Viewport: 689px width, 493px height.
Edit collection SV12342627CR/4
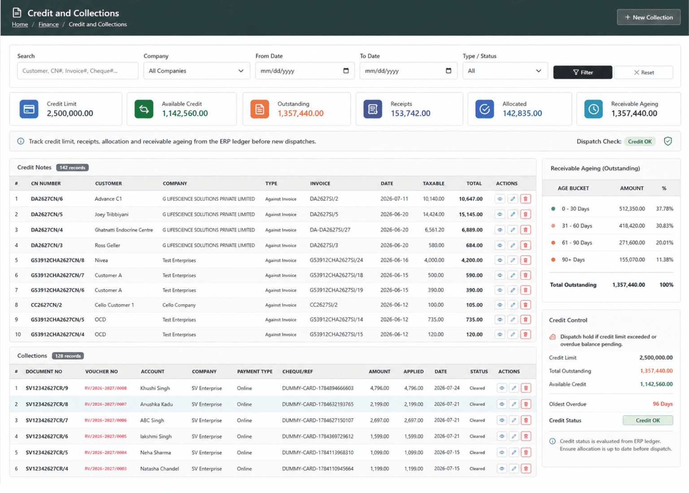[514, 469]
